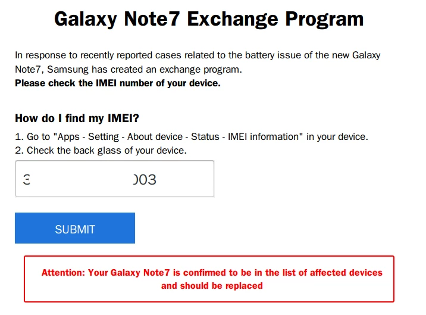Click the Galaxy Note7 Exchange Program title

pyautogui.click(x=208, y=19)
